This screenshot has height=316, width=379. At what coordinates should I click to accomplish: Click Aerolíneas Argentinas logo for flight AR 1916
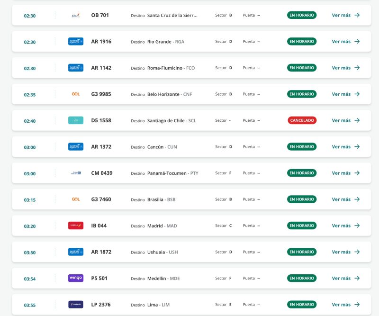click(75, 42)
